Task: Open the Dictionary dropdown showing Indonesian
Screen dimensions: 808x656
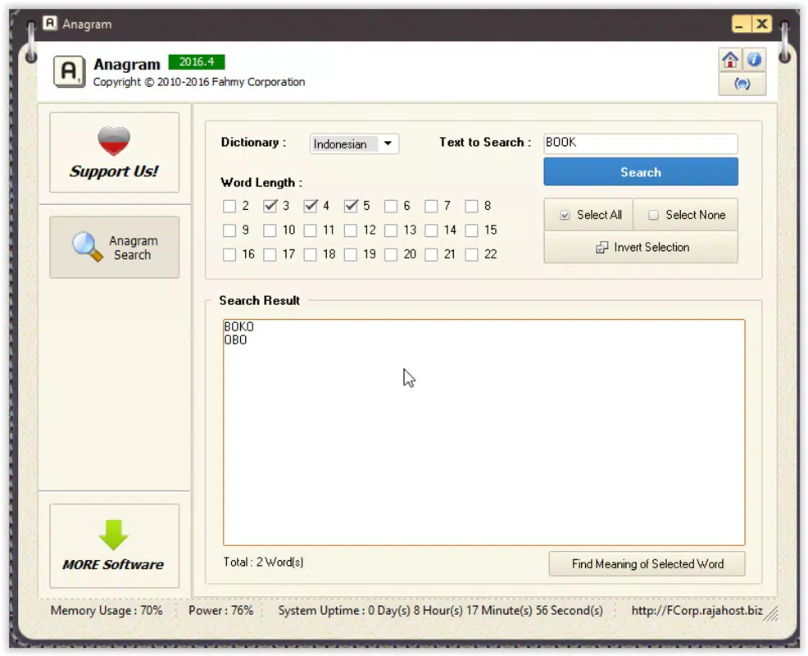Action: pyautogui.click(x=354, y=143)
